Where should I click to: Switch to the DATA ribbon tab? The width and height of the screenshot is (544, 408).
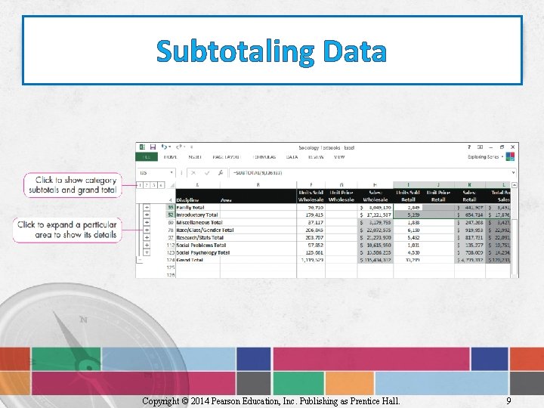pyautogui.click(x=292, y=157)
